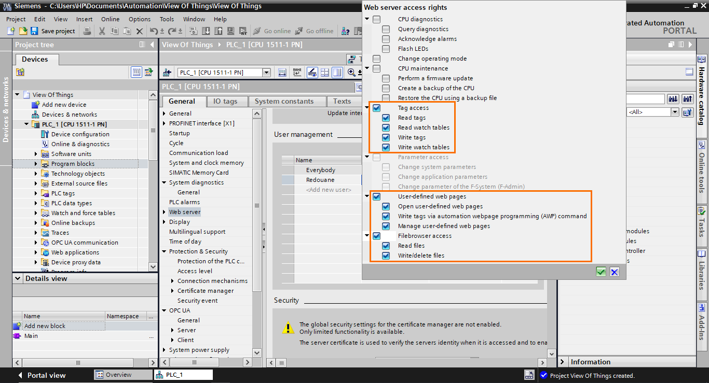Click the Download to device icon
Screen dimensions: 709x383
tap(206, 31)
